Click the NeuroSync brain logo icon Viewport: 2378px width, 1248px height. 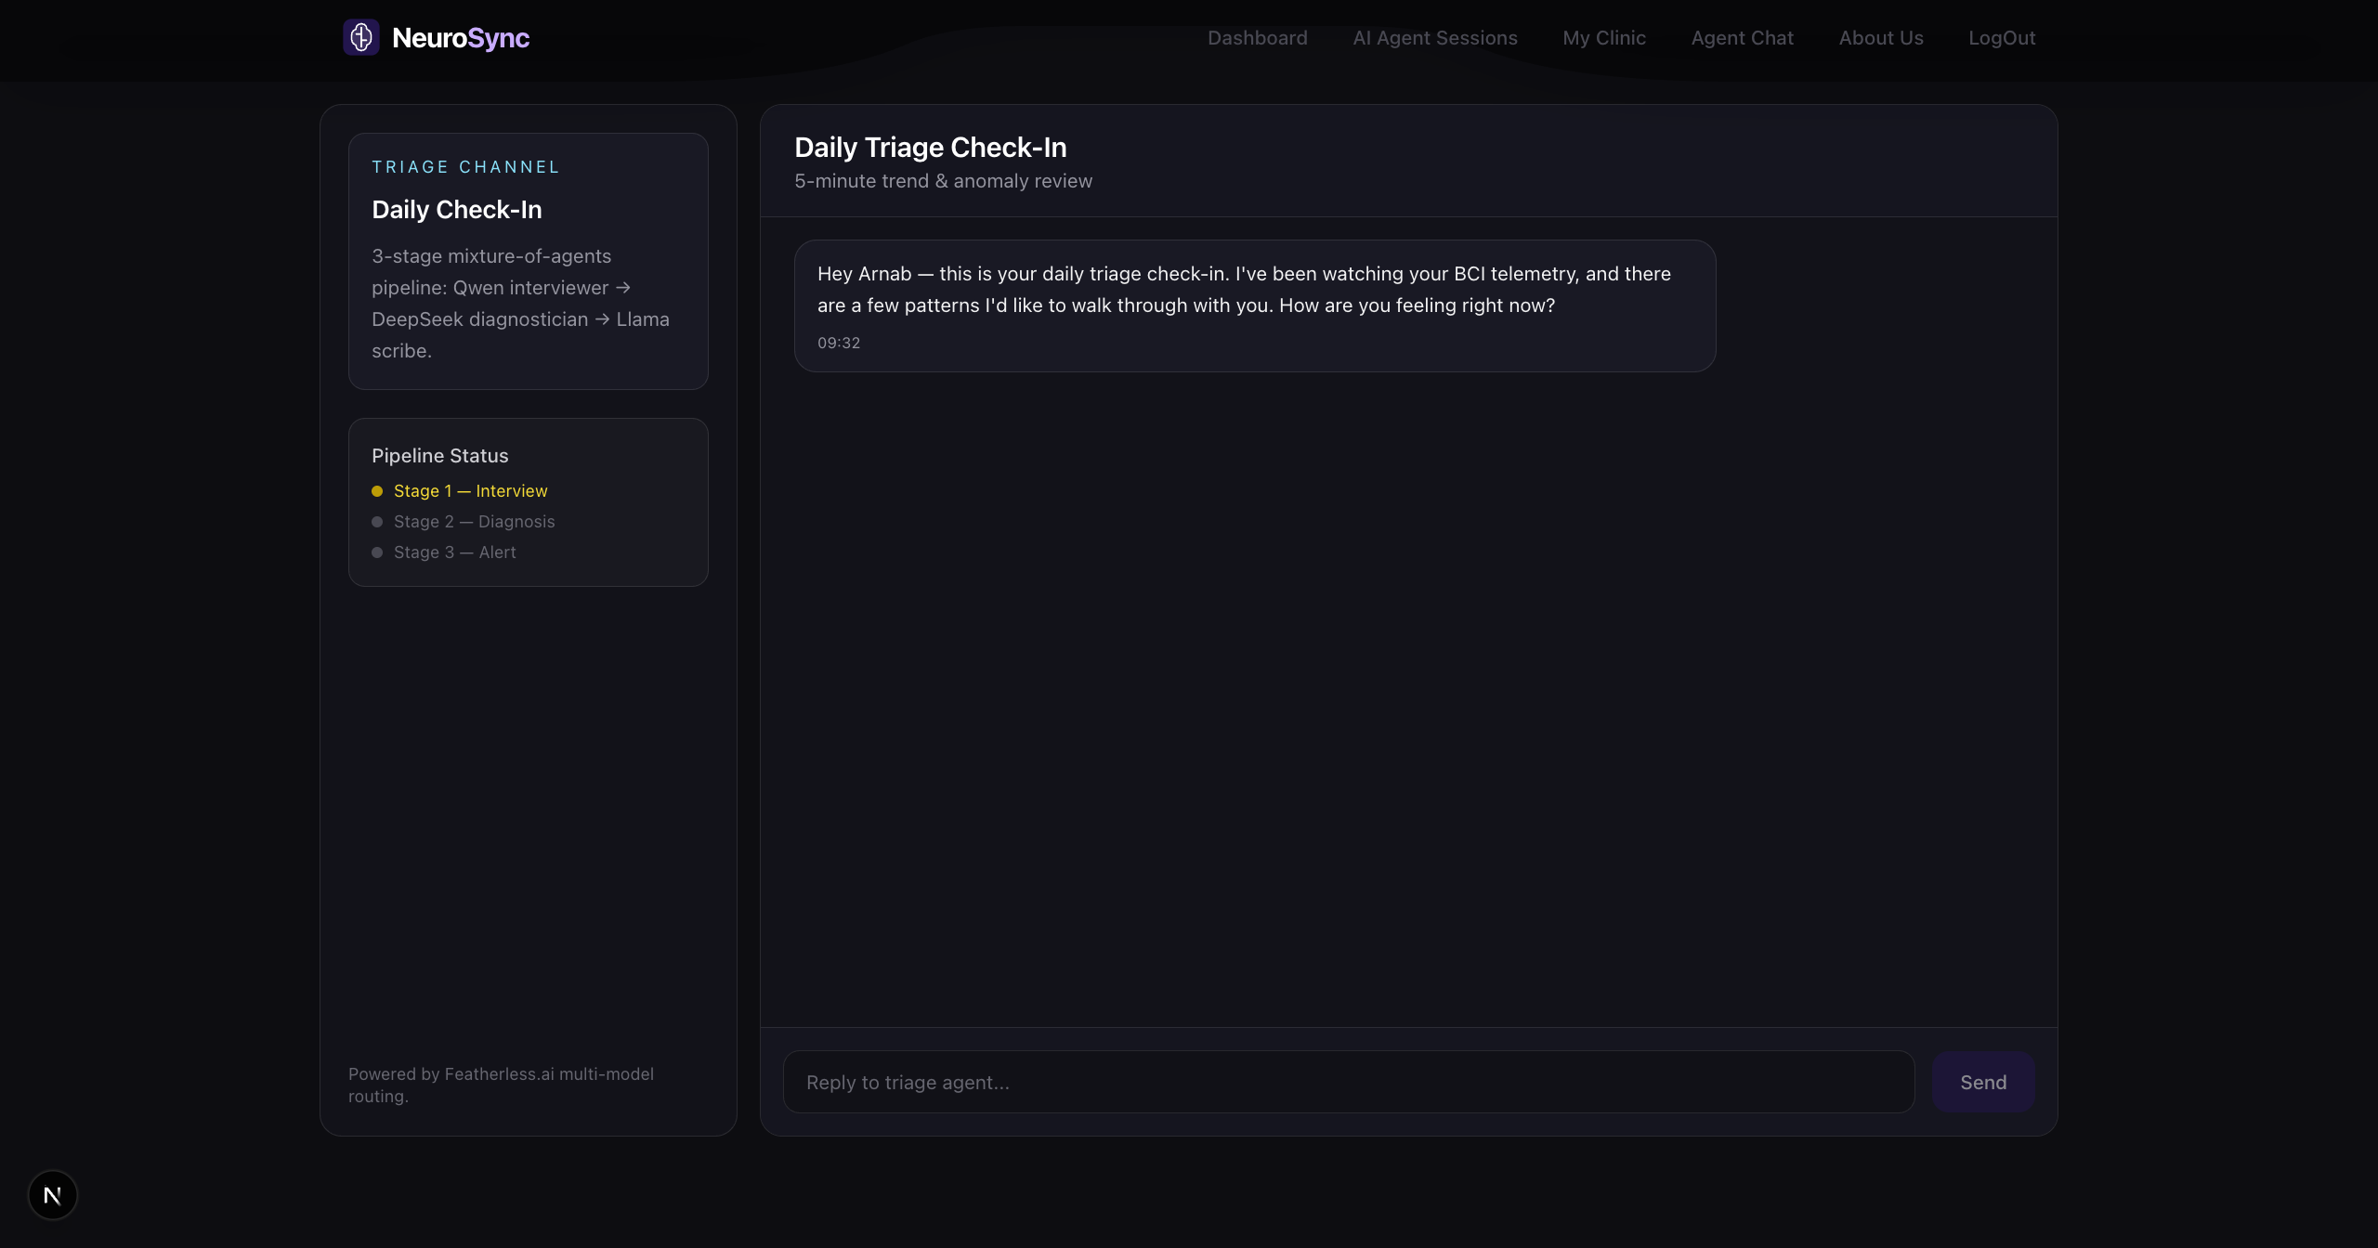(361, 37)
